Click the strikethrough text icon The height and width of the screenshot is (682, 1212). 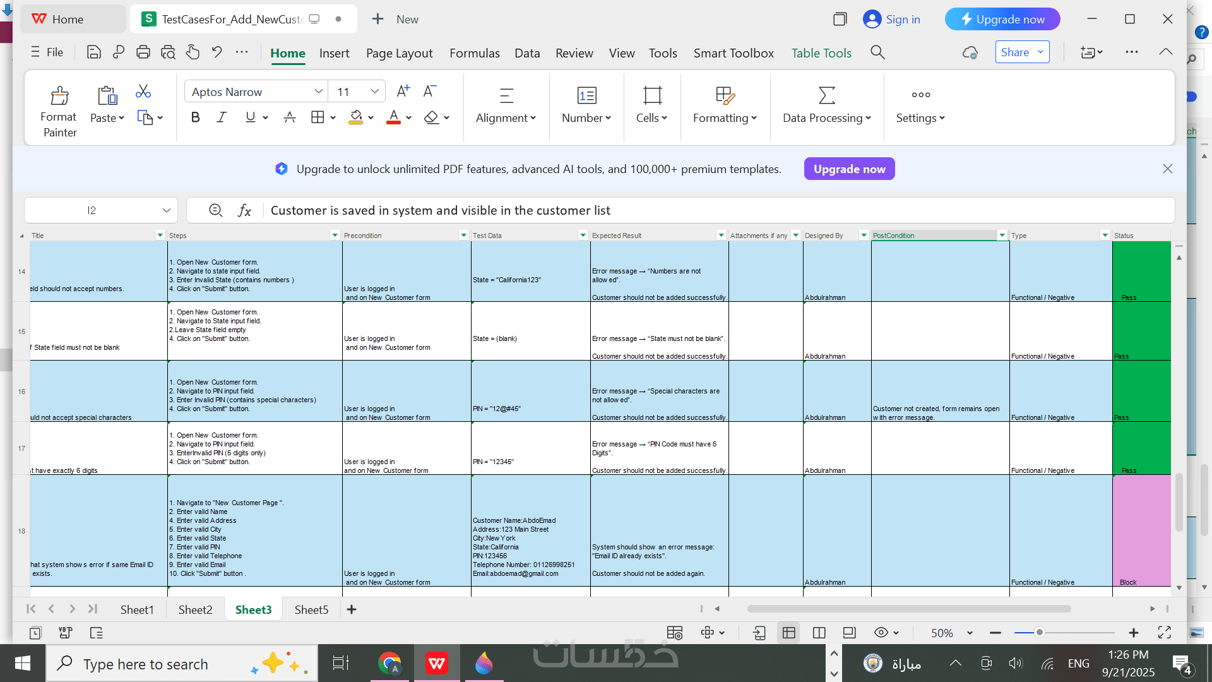pos(290,117)
